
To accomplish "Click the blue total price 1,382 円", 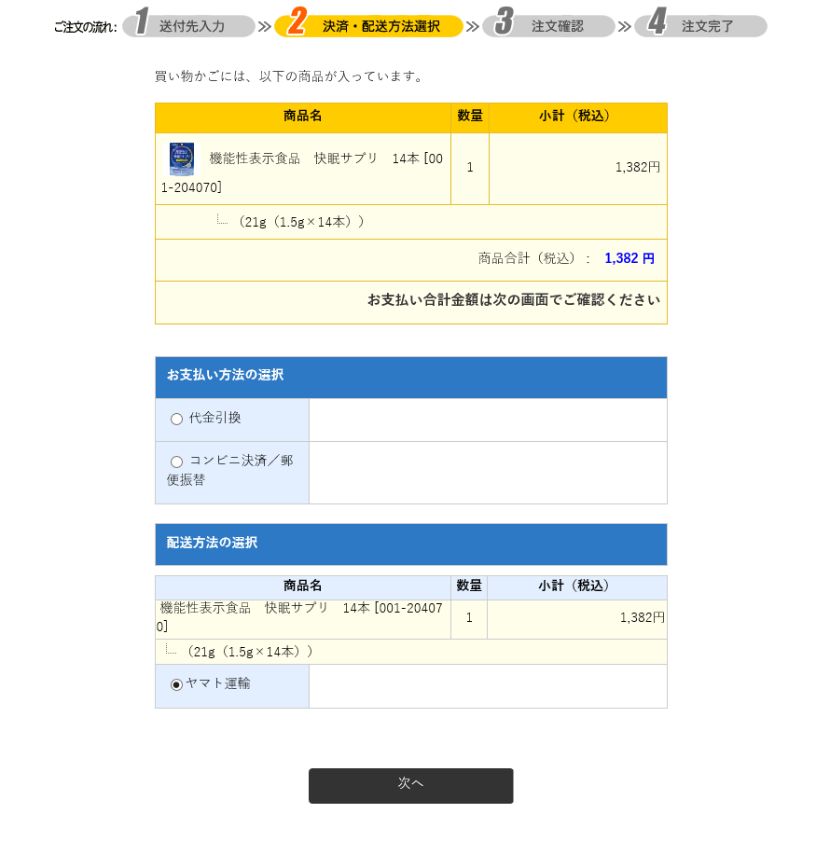I will (x=629, y=258).
